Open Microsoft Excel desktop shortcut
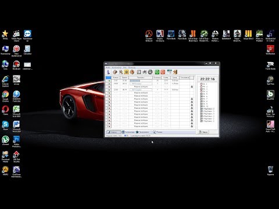Image resolution: width=279 pixels, height=209 pixels. [16, 111]
